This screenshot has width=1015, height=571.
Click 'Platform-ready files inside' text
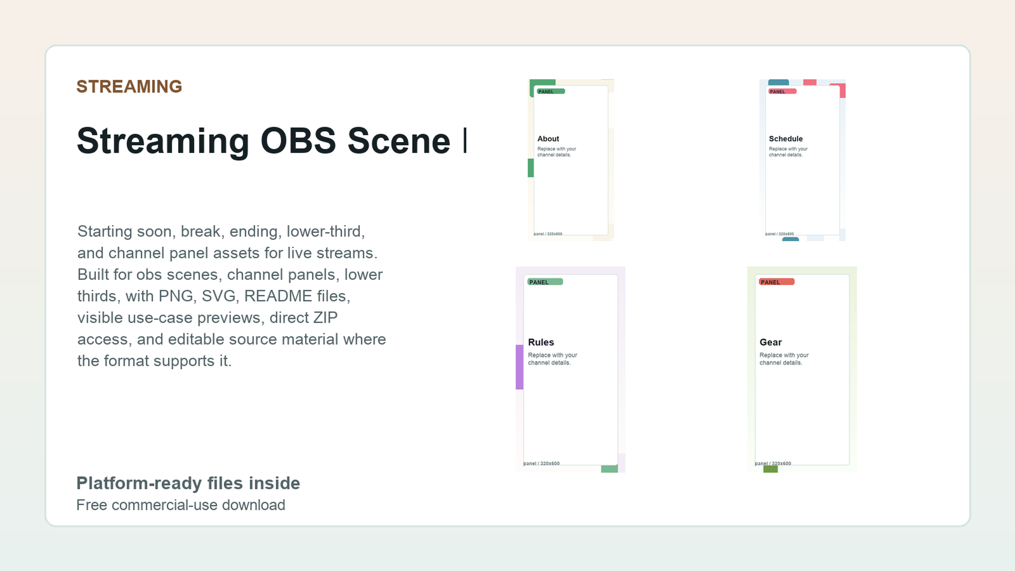tap(188, 483)
